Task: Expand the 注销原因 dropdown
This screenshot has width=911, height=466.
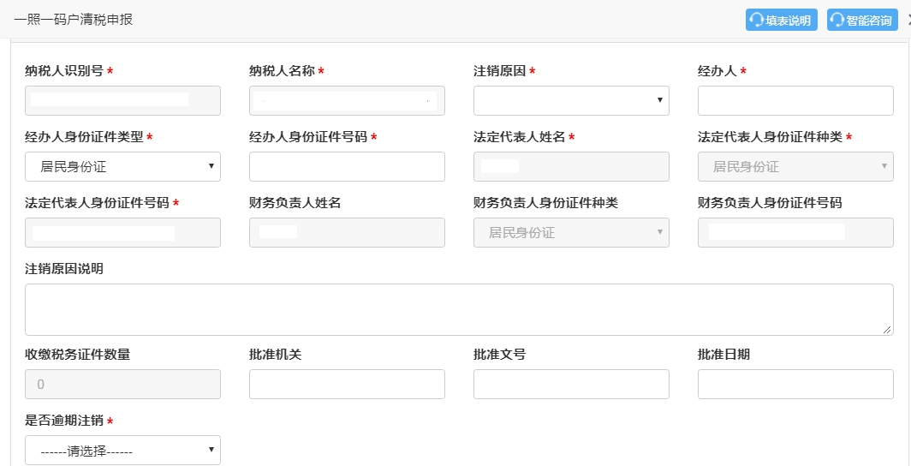Action: [x=571, y=101]
